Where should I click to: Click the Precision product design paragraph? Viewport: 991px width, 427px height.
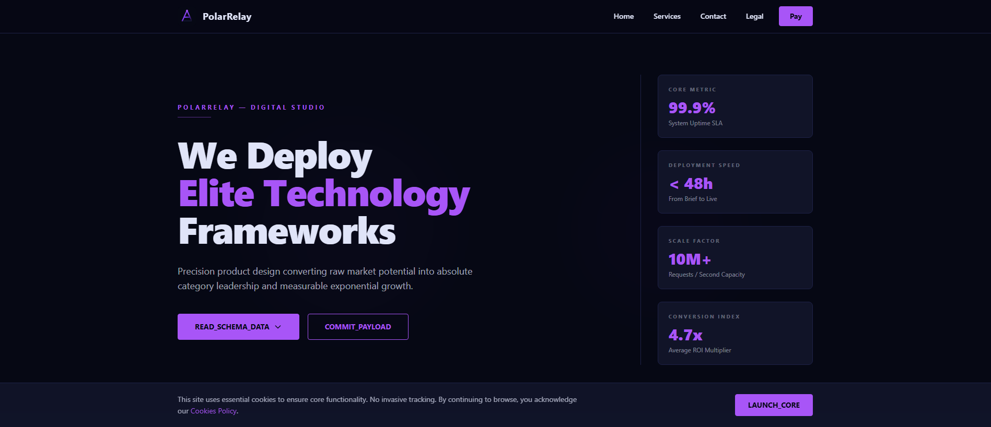point(325,279)
